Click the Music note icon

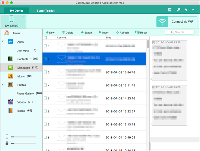pos(11,76)
